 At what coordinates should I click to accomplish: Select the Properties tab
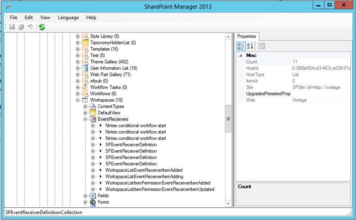coord(247,36)
